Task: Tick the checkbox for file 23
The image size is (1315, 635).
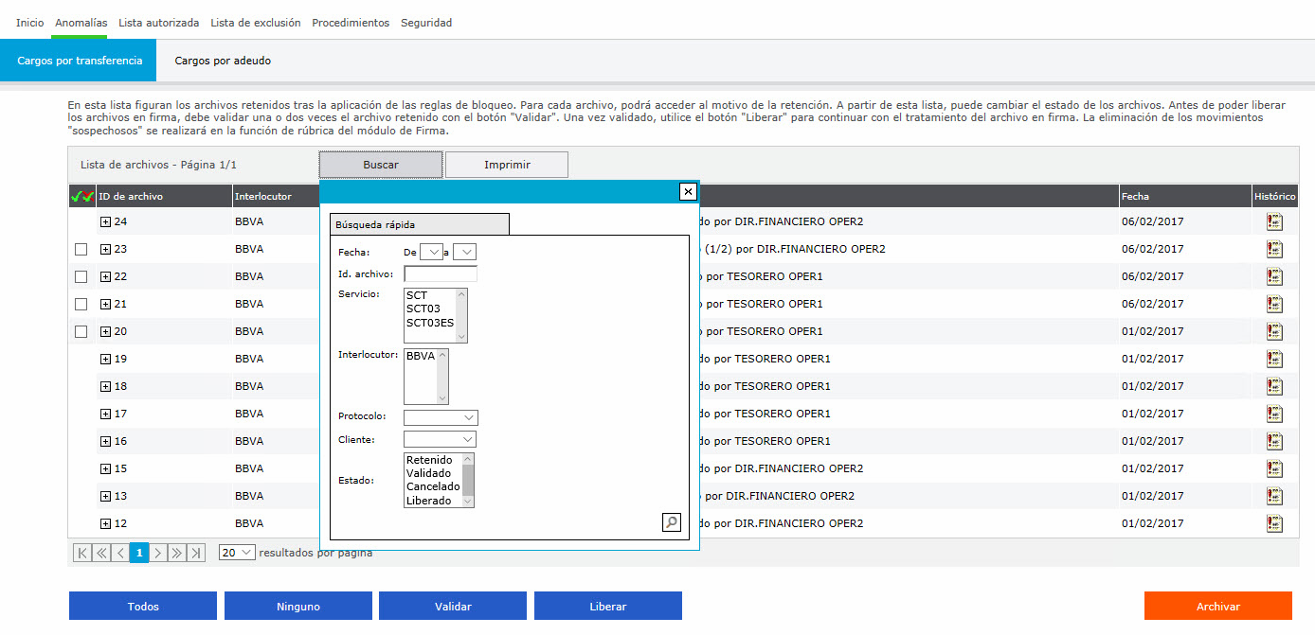Action: click(x=81, y=249)
